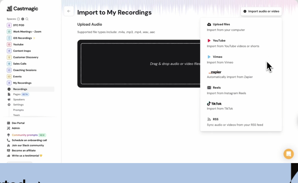The width and height of the screenshot is (298, 183).
Task: Choose Zapier automatic import option
Action: (241, 74)
